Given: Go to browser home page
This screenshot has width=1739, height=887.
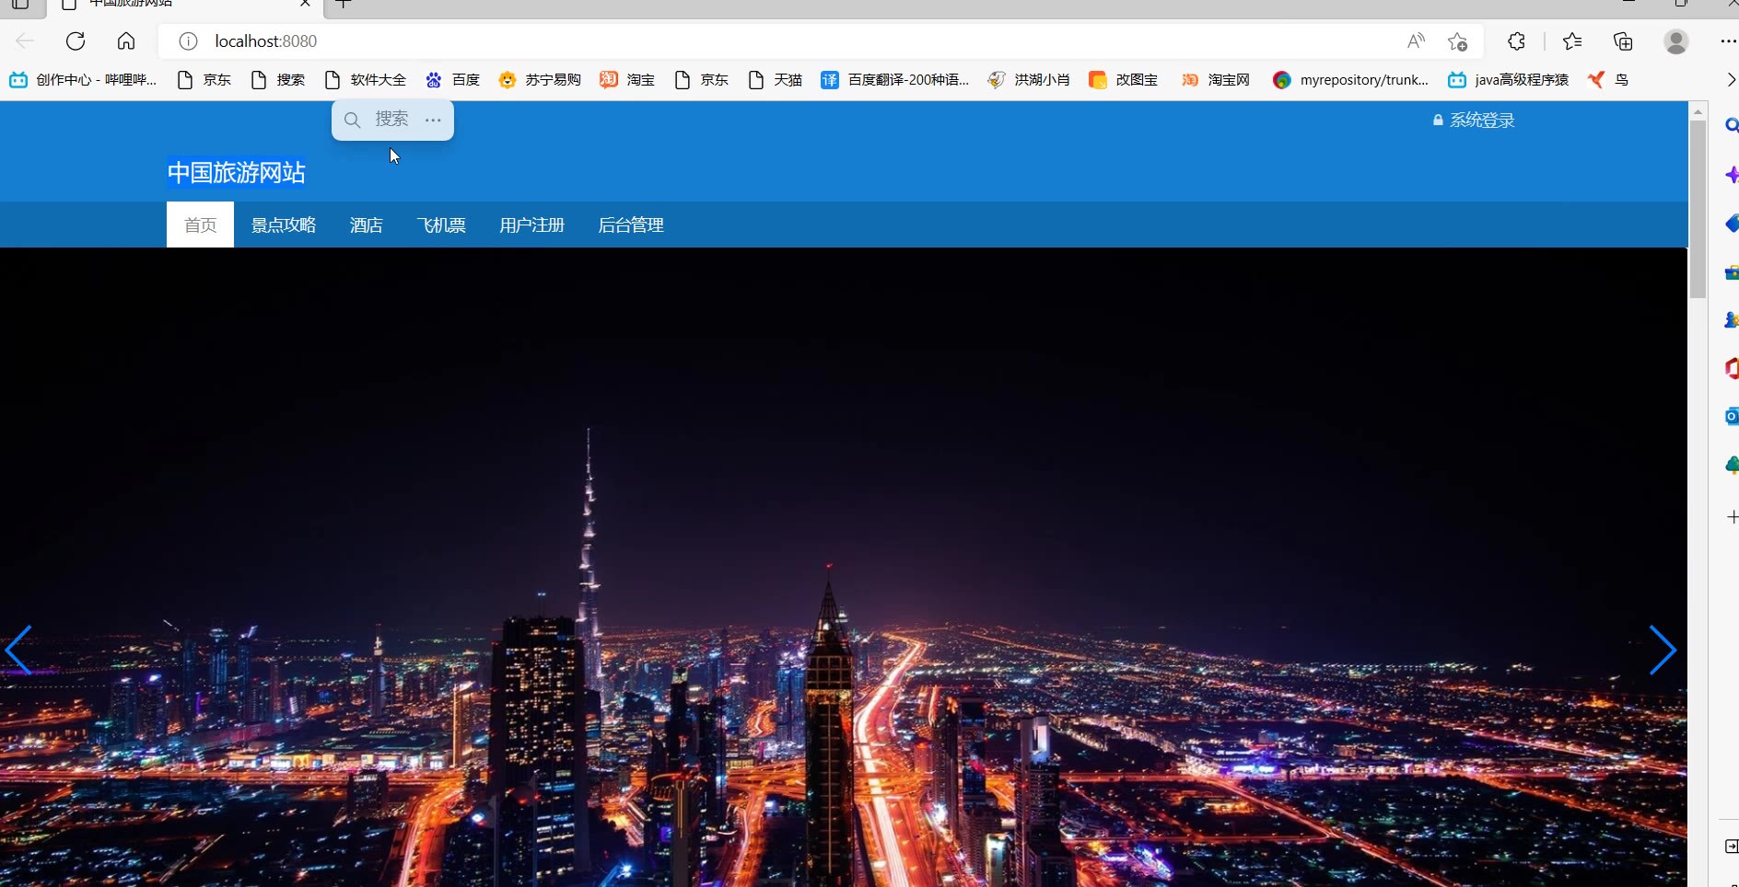Looking at the screenshot, I should coord(126,41).
